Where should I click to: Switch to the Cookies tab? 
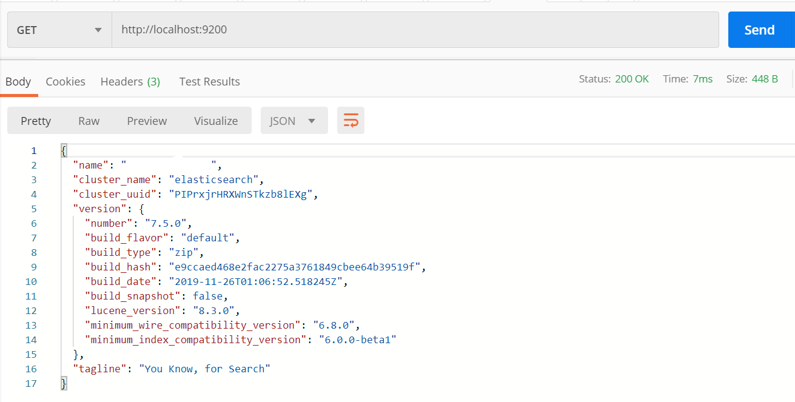[x=65, y=81]
